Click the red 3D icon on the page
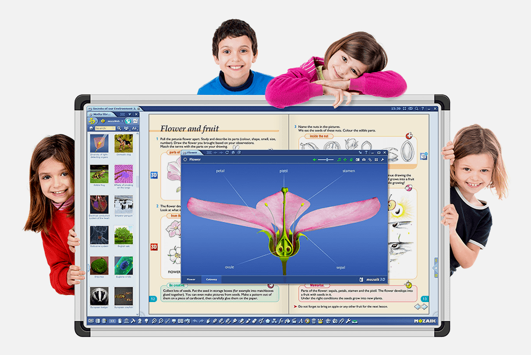This screenshot has width=531, height=355. pos(154,247)
